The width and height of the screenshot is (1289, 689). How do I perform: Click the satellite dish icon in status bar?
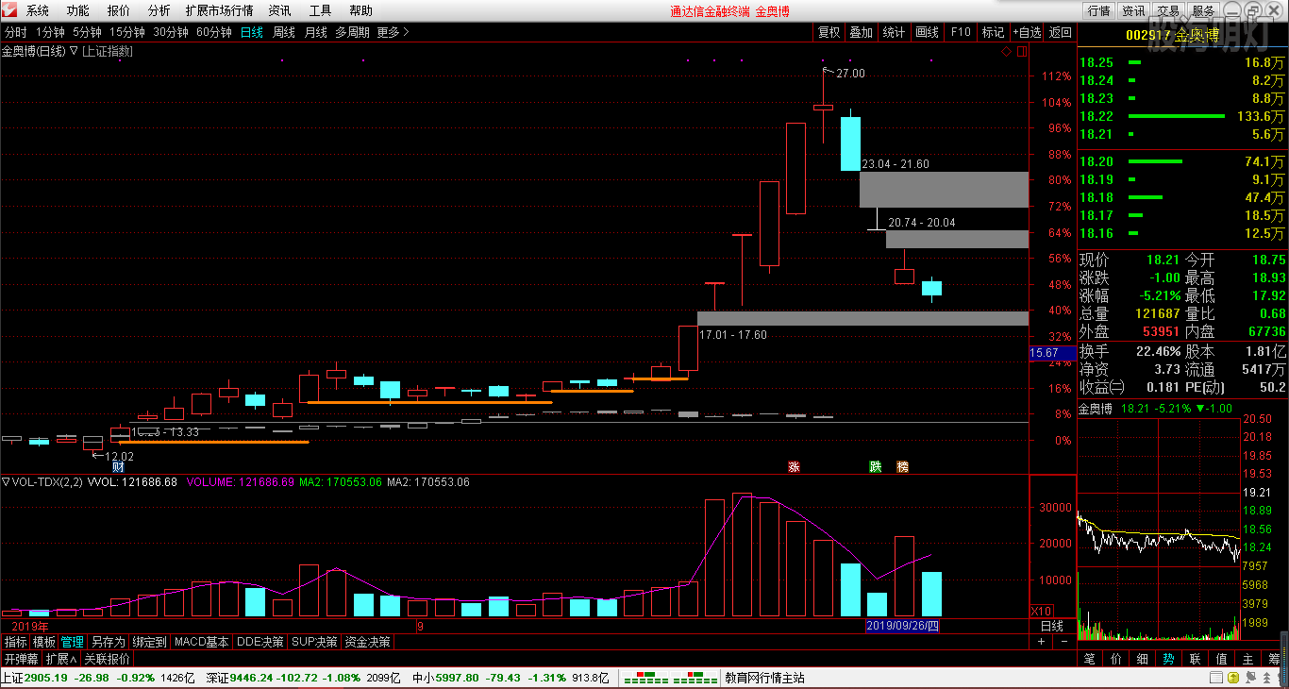(1252, 678)
